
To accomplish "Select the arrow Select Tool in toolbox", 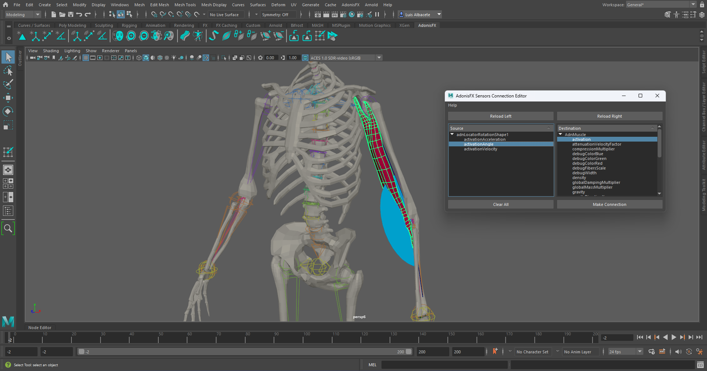I will [x=8, y=57].
